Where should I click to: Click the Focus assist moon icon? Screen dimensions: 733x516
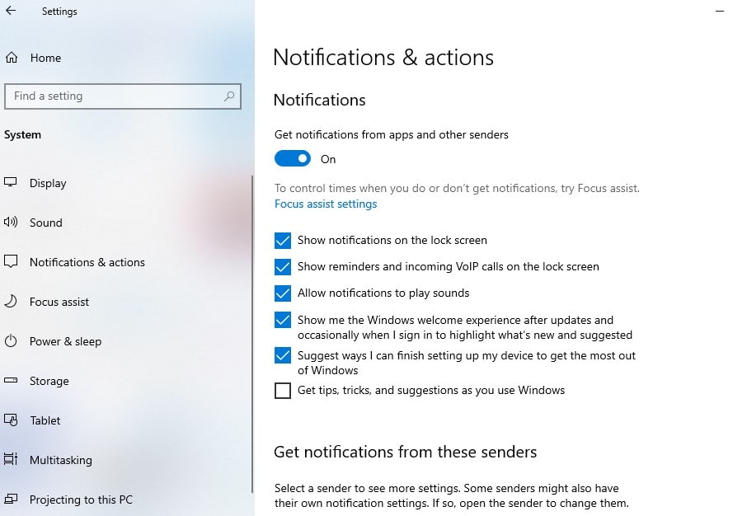(x=10, y=301)
